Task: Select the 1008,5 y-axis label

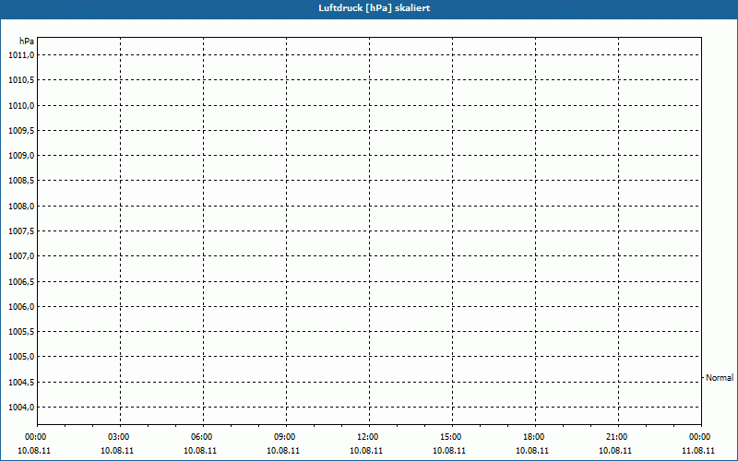Action: click(21, 181)
